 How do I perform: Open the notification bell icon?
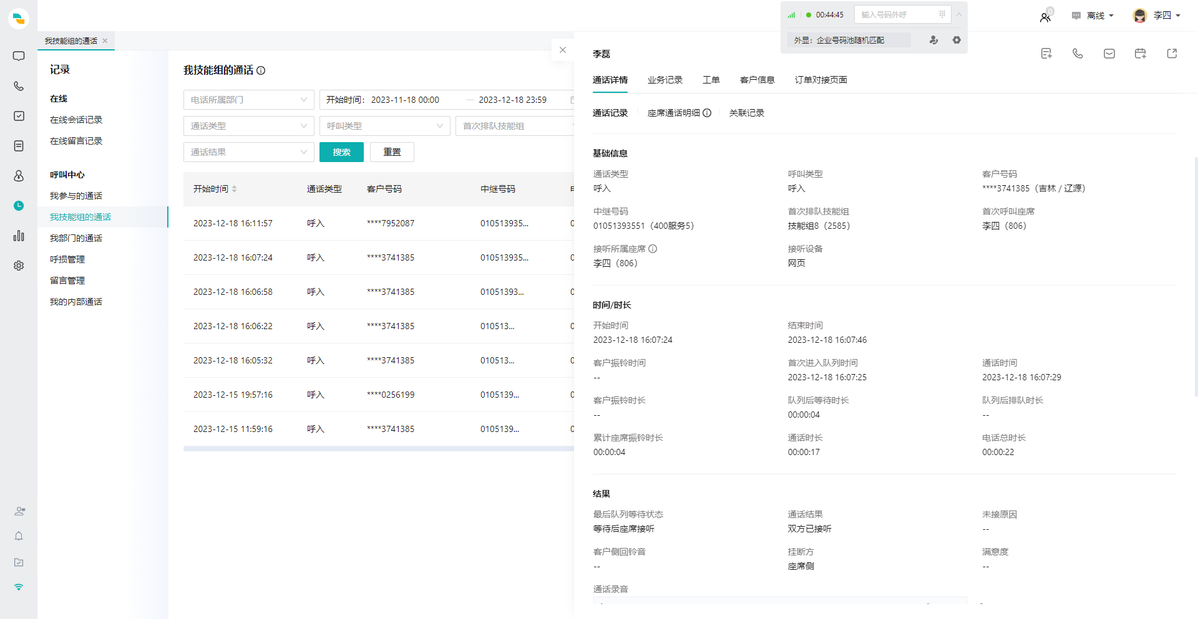(19, 536)
